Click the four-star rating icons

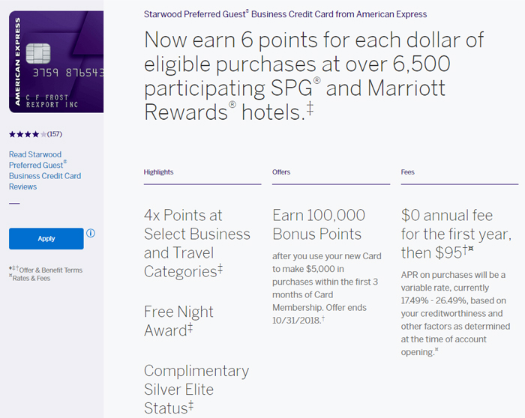pos(28,134)
